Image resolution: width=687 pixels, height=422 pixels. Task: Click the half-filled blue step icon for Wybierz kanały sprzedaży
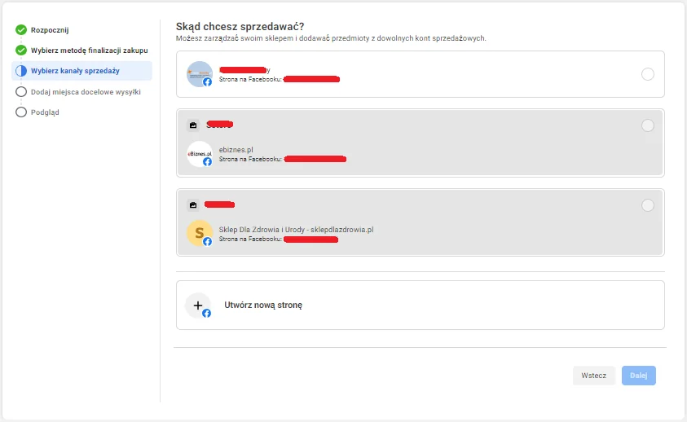pos(21,71)
